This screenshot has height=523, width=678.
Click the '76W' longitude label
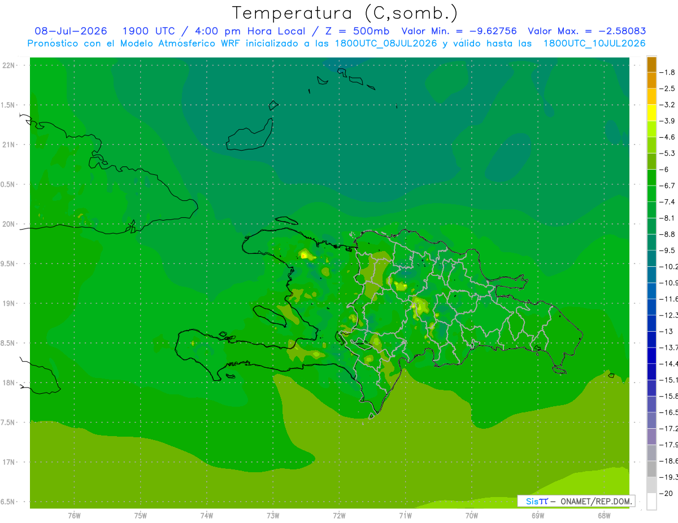tap(74, 516)
